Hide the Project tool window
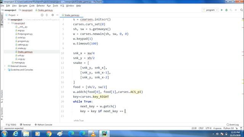The image size is (244, 137). coord(57,15)
